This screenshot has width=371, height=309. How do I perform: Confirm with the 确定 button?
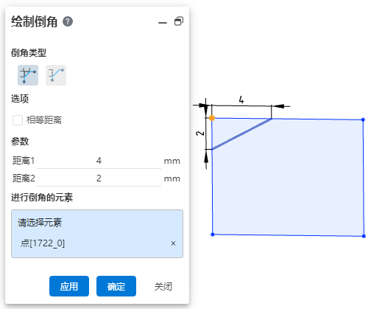116,286
